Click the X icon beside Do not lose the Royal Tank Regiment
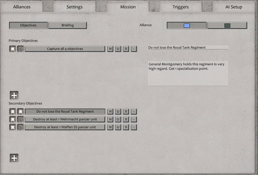Screen dimensions: 258x175 (126, 111)
